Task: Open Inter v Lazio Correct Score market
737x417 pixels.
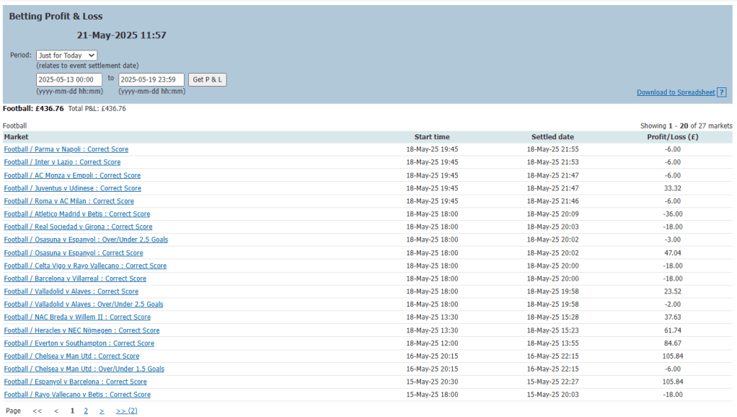Action: [62, 162]
